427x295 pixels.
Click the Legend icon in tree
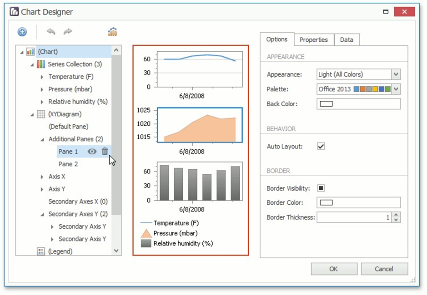coord(41,251)
